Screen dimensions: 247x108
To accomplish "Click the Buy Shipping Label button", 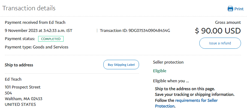I will [121, 64].
